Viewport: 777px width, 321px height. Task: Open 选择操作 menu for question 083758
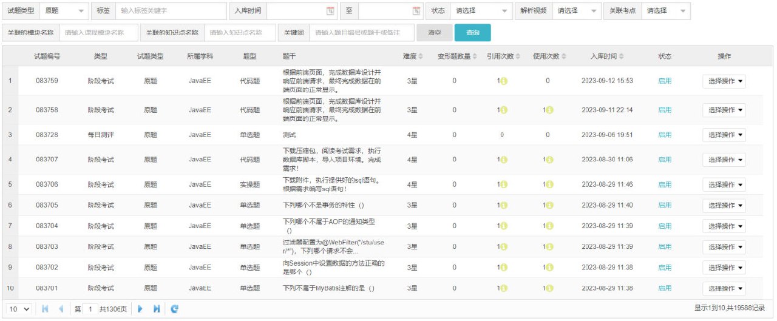[724, 110]
